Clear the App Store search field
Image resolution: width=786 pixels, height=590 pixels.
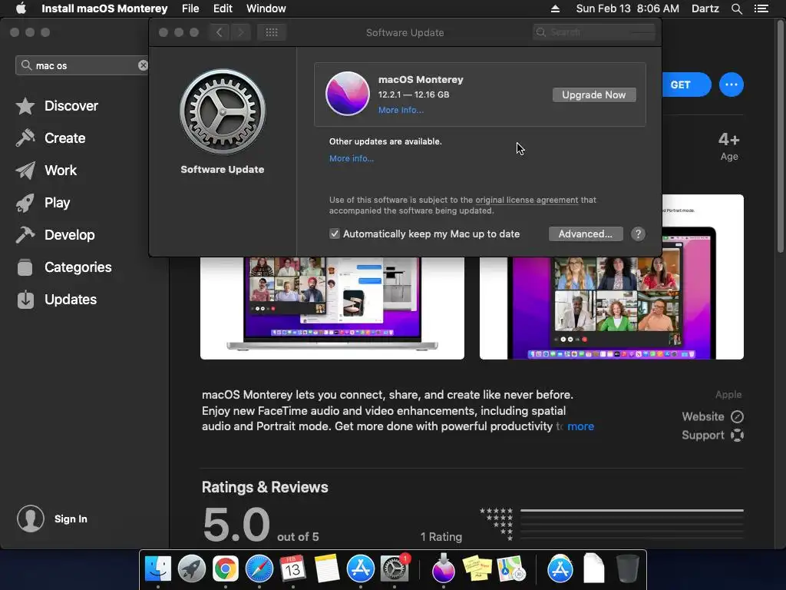point(143,65)
